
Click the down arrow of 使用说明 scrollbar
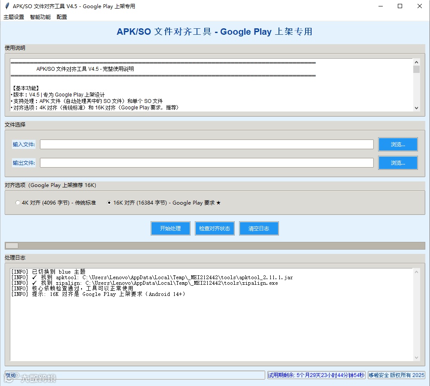pyautogui.click(x=416, y=108)
